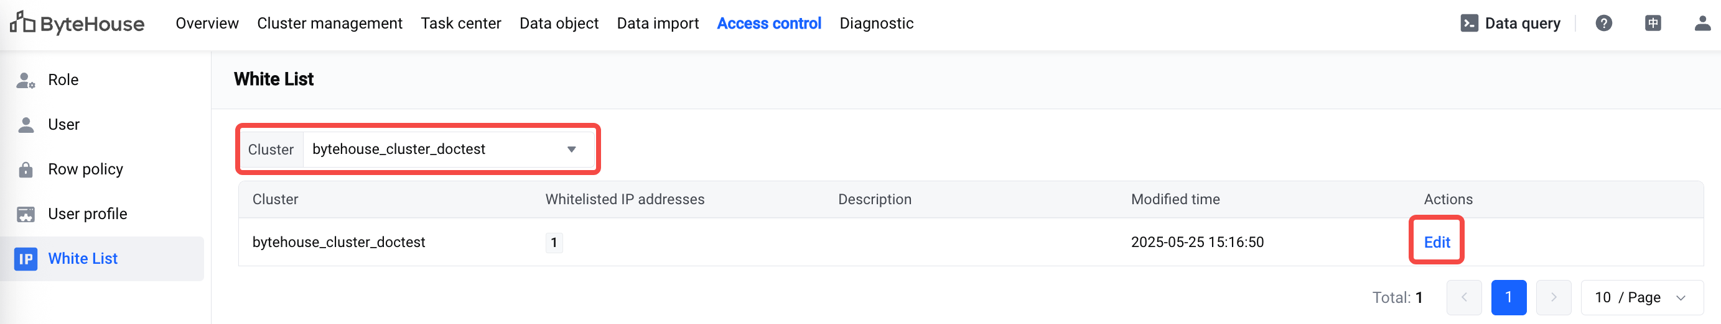Switch language with the translate icon
1721x324 pixels.
tap(1653, 24)
